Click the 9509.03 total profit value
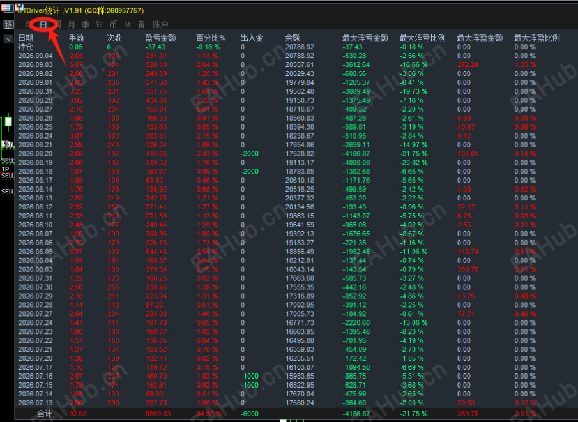Viewport: 578px width, 422px height. pos(158,414)
